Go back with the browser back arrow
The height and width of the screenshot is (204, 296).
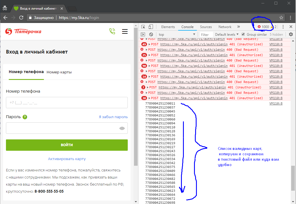[x=5, y=18]
